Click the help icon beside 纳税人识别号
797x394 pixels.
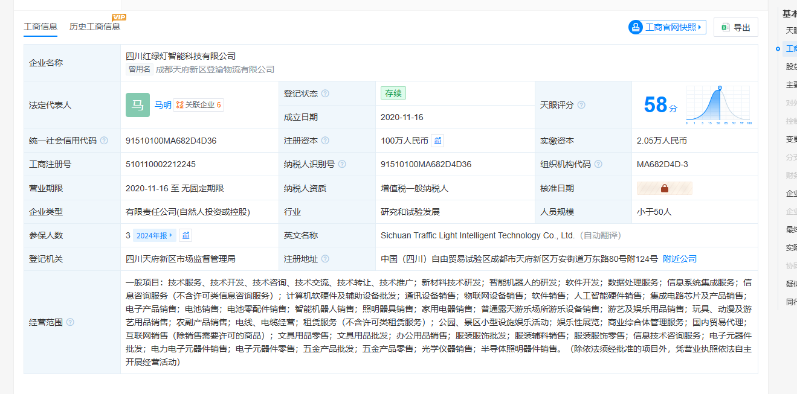click(342, 164)
